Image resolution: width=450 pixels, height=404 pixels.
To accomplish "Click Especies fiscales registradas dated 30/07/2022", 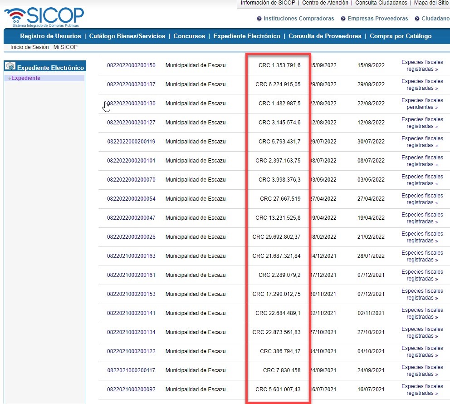I will pyautogui.click(x=422, y=142).
